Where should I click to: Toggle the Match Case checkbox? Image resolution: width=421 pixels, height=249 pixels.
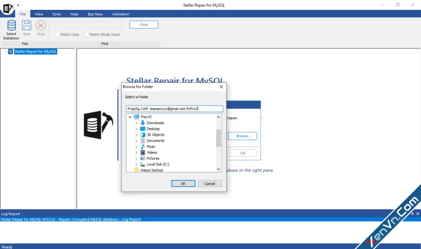tap(58, 35)
